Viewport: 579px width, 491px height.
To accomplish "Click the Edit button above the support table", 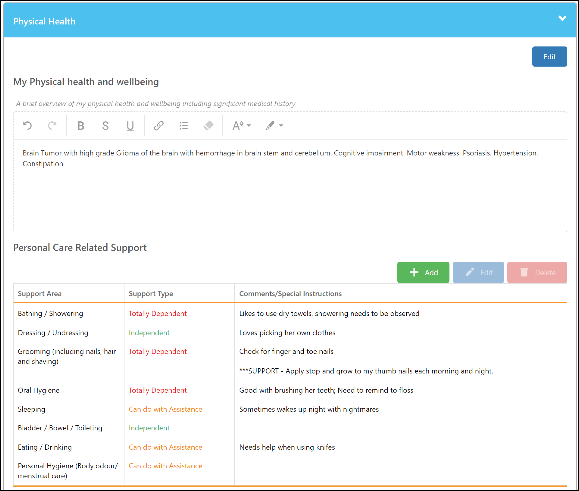I will point(478,272).
